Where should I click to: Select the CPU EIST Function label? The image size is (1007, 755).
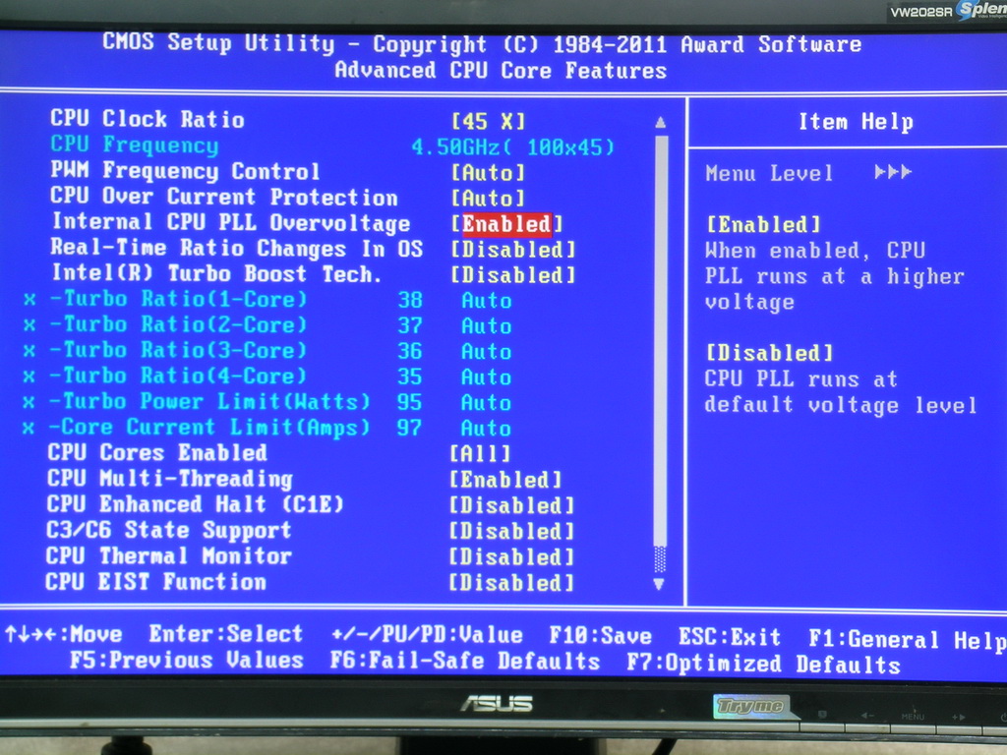[156, 581]
